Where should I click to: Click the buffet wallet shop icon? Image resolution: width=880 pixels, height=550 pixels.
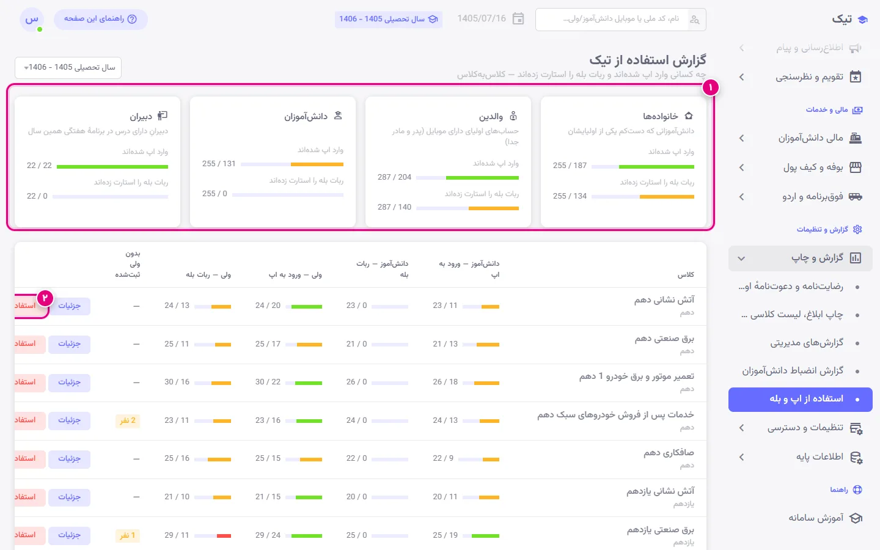click(856, 167)
